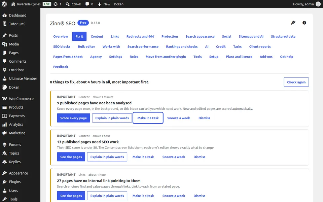Viewport: 323px width, 202px height.
Task: Click the Locations pin icon in sidebar
Action: pyautogui.click(x=4, y=70)
